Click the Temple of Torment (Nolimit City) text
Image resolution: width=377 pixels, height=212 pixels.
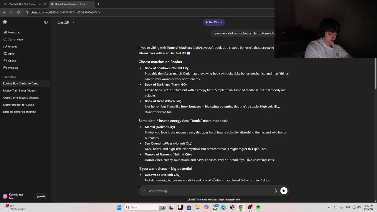click(168, 154)
